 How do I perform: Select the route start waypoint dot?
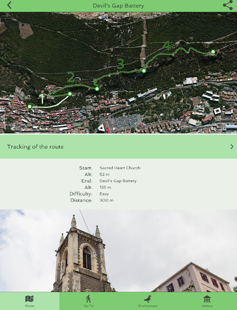[30, 107]
